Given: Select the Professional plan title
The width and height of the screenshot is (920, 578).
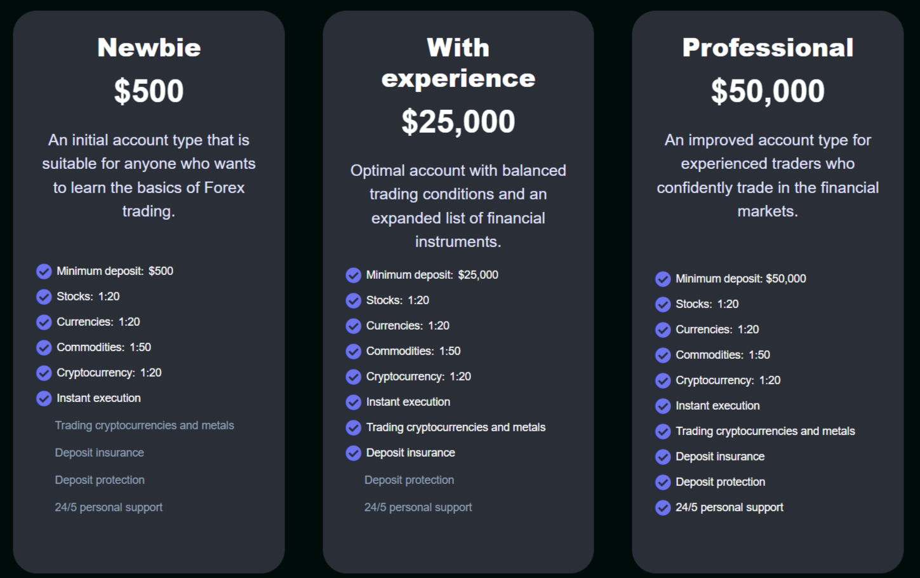Looking at the screenshot, I should [768, 48].
